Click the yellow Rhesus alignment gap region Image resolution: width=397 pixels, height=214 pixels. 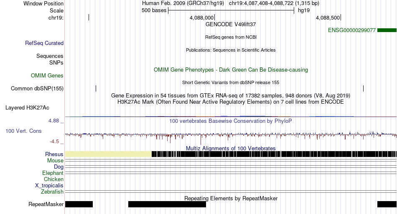108,154
